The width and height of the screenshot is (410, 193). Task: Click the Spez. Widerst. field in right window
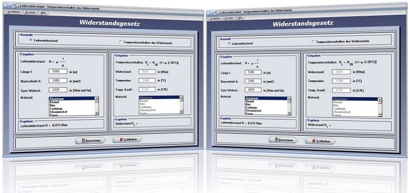pyautogui.click(x=253, y=90)
